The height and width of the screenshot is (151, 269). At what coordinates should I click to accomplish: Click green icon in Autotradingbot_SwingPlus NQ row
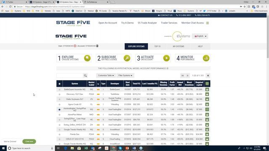coord(207,109)
